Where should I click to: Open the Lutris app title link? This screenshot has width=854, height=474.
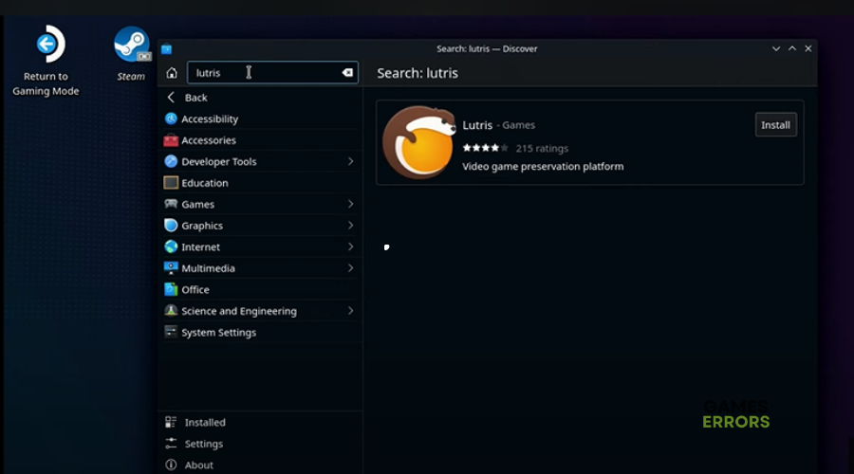(477, 125)
